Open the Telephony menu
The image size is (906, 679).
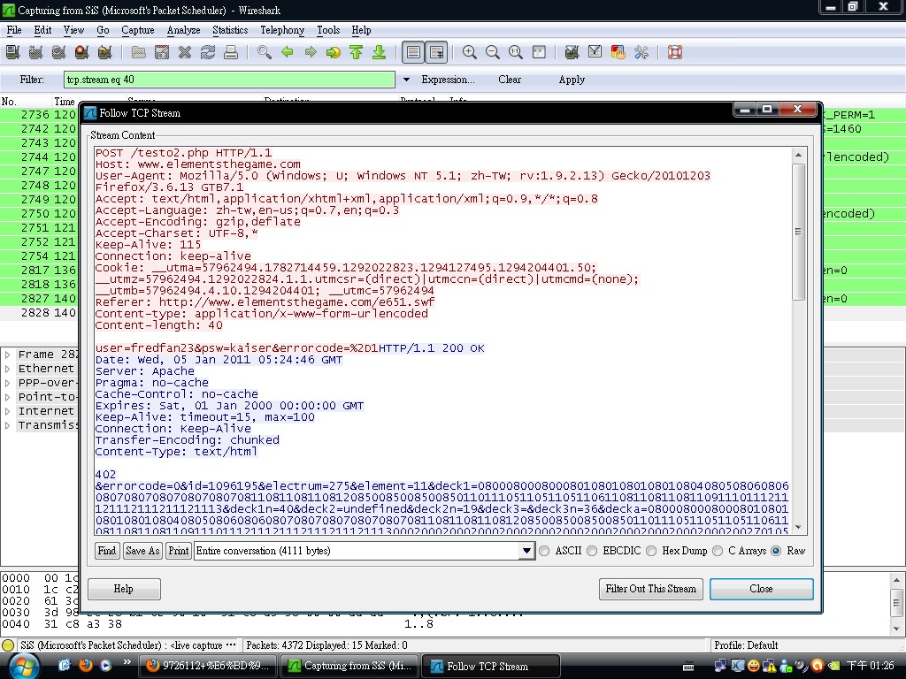[x=282, y=30]
